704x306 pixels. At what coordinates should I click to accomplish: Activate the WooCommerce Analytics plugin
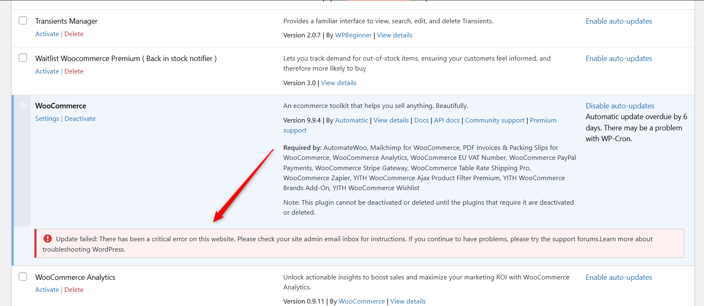point(47,290)
